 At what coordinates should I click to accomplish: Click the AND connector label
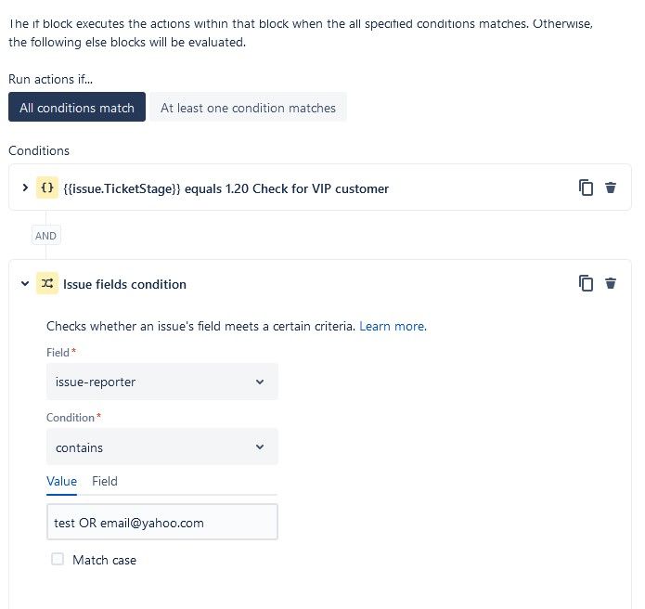[x=45, y=236]
